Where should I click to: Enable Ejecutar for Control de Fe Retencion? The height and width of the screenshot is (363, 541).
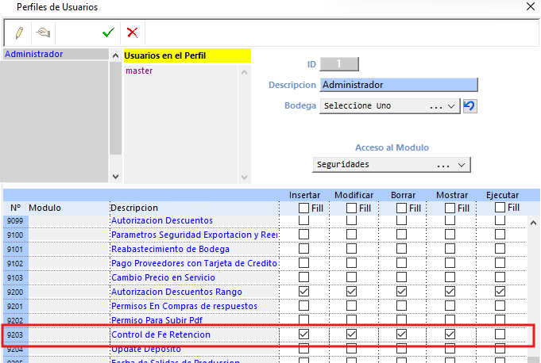point(500,334)
